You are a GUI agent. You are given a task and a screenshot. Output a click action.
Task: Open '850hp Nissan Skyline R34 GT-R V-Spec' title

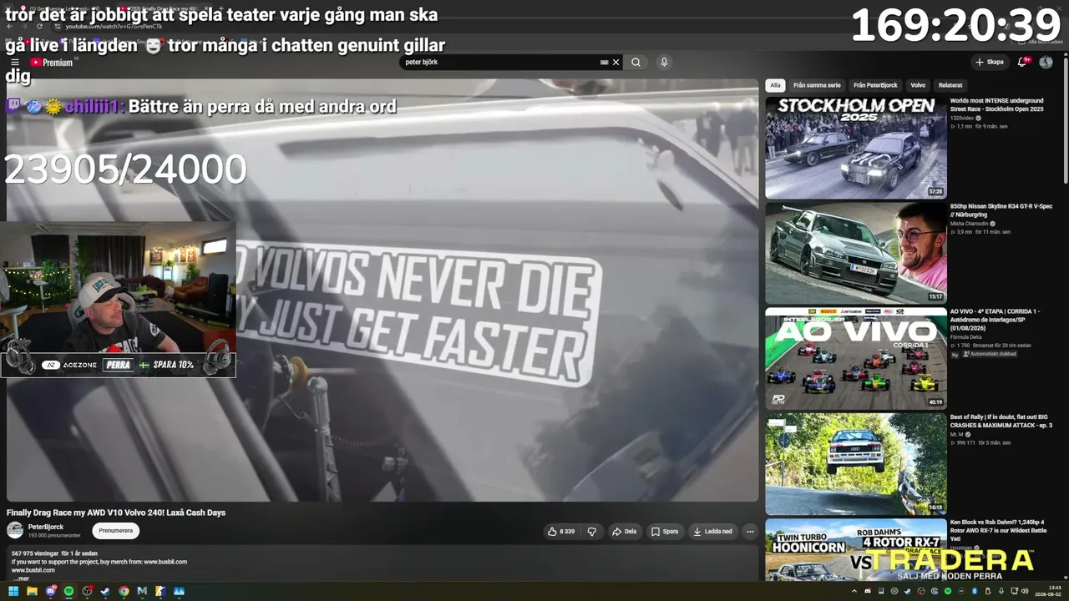tap(1001, 210)
